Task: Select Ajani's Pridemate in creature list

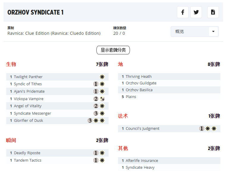Action: (29, 92)
